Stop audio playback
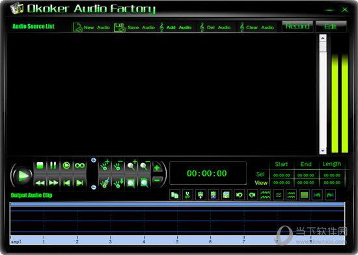The height and width of the screenshot is (255, 358). (40, 165)
